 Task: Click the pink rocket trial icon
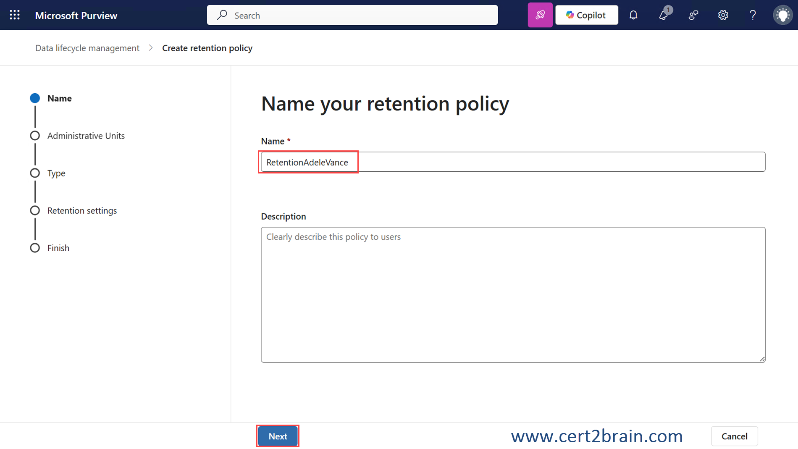pos(540,15)
